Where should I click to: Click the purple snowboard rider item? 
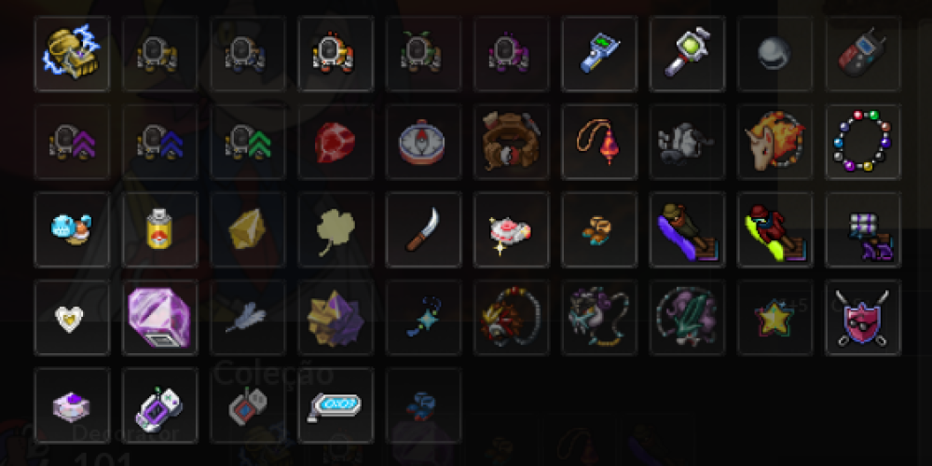click(x=688, y=230)
